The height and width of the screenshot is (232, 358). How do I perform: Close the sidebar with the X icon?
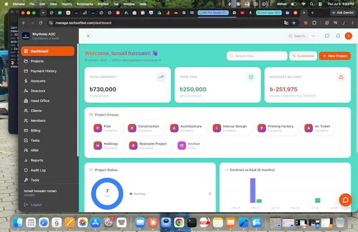pos(88,36)
